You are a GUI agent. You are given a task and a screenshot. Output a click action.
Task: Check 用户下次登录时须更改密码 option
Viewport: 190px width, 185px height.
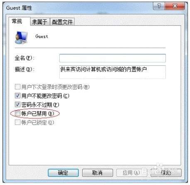pos(17,87)
